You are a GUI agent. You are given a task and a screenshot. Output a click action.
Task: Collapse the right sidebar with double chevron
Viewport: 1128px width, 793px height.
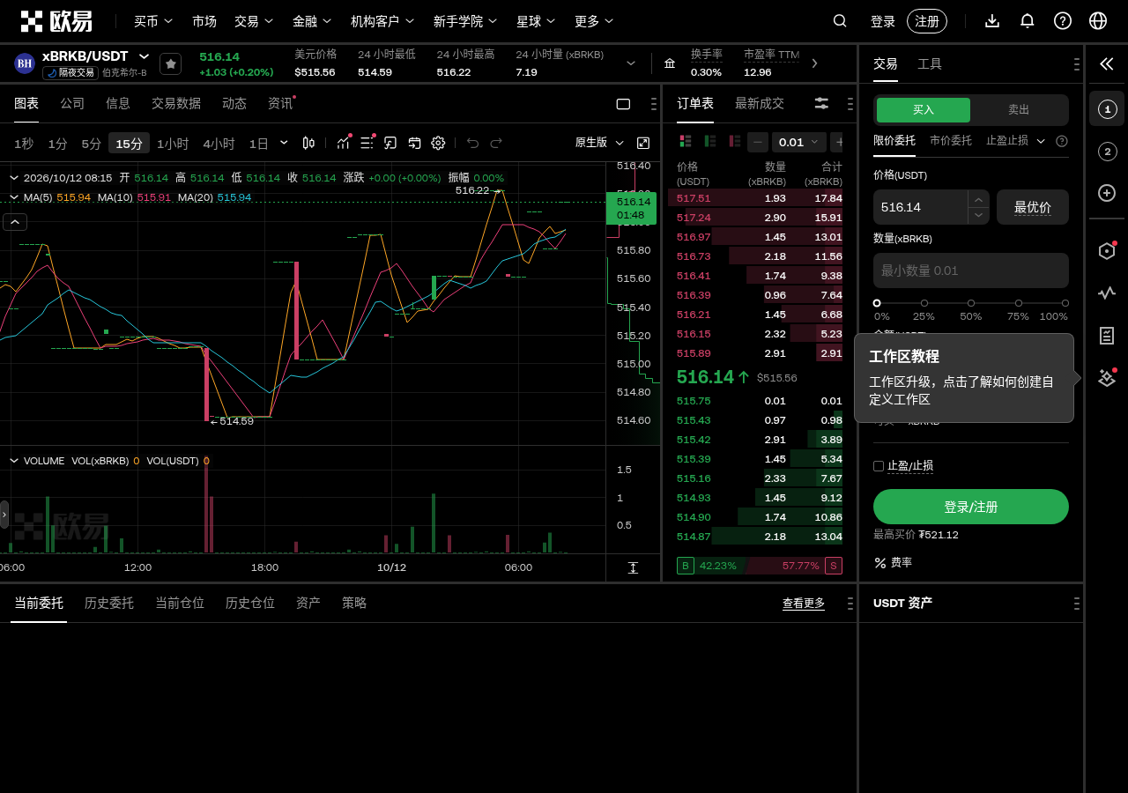coord(1107,63)
